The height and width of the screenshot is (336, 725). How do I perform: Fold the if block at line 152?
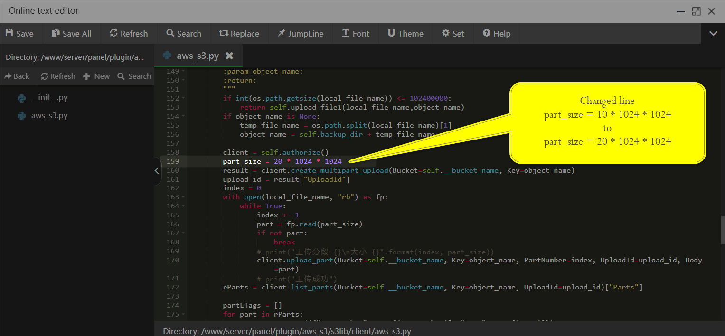(x=183, y=99)
